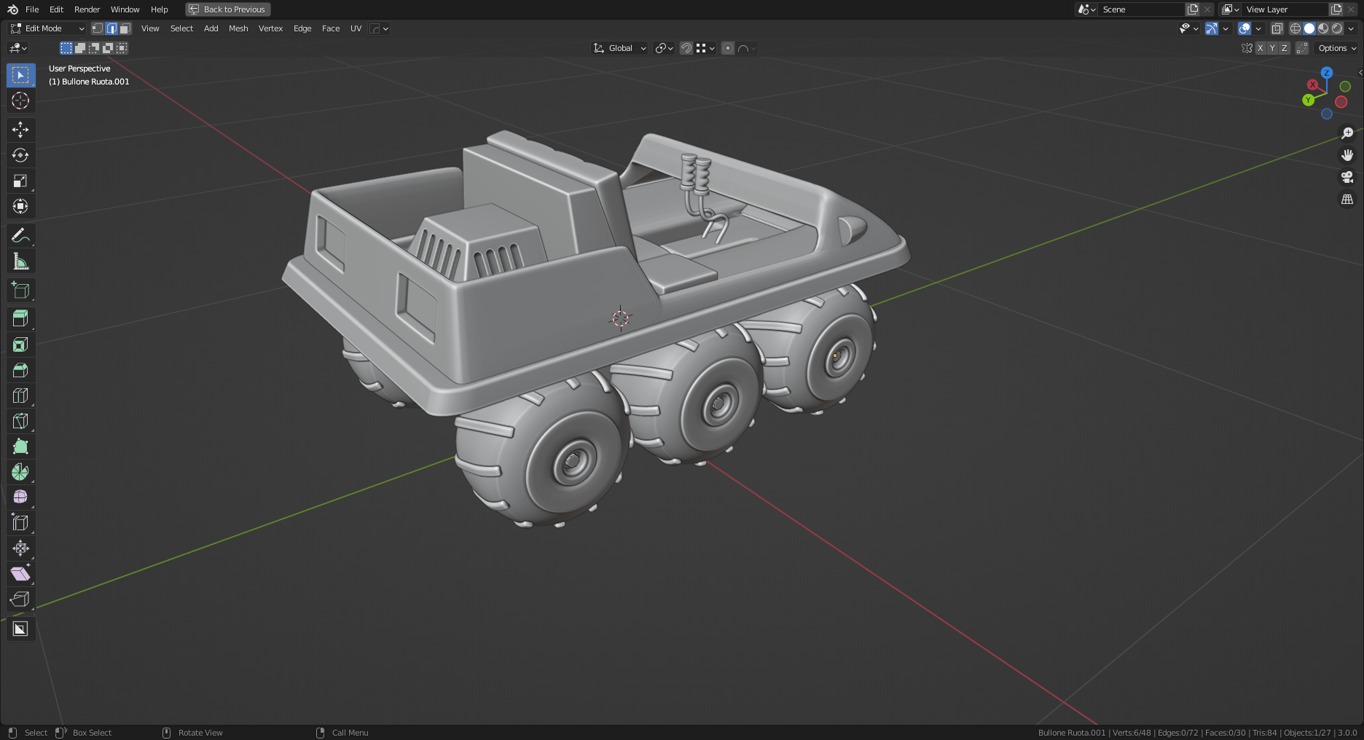Image resolution: width=1364 pixels, height=740 pixels.
Task: Click the zoom view magnifier icon
Action: pyautogui.click(x=1347, y=133)
